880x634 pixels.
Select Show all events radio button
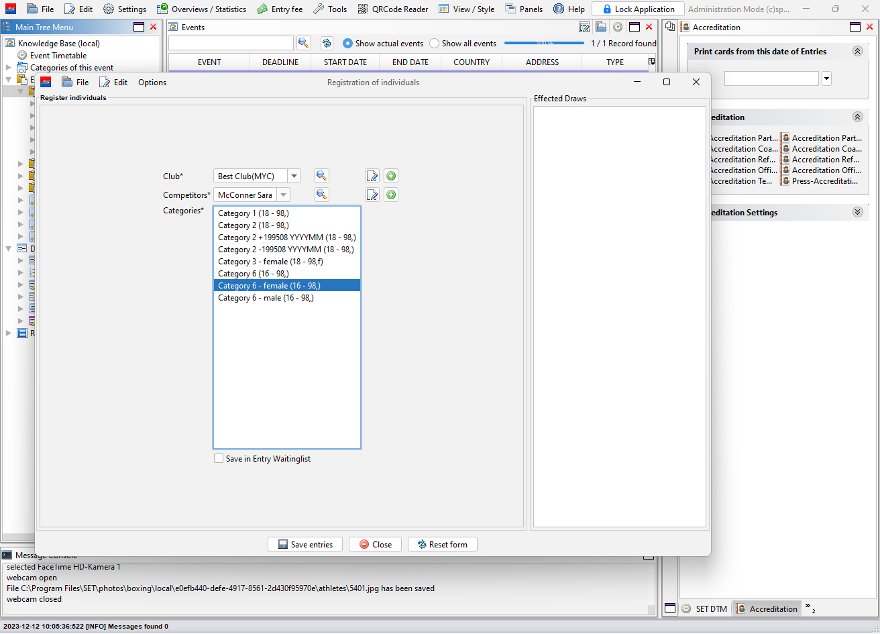pos(435,44)
